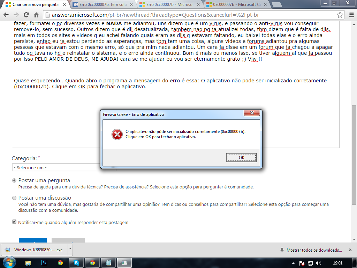Close the Fireworks.exe error dialog with X

pos(252,113)
